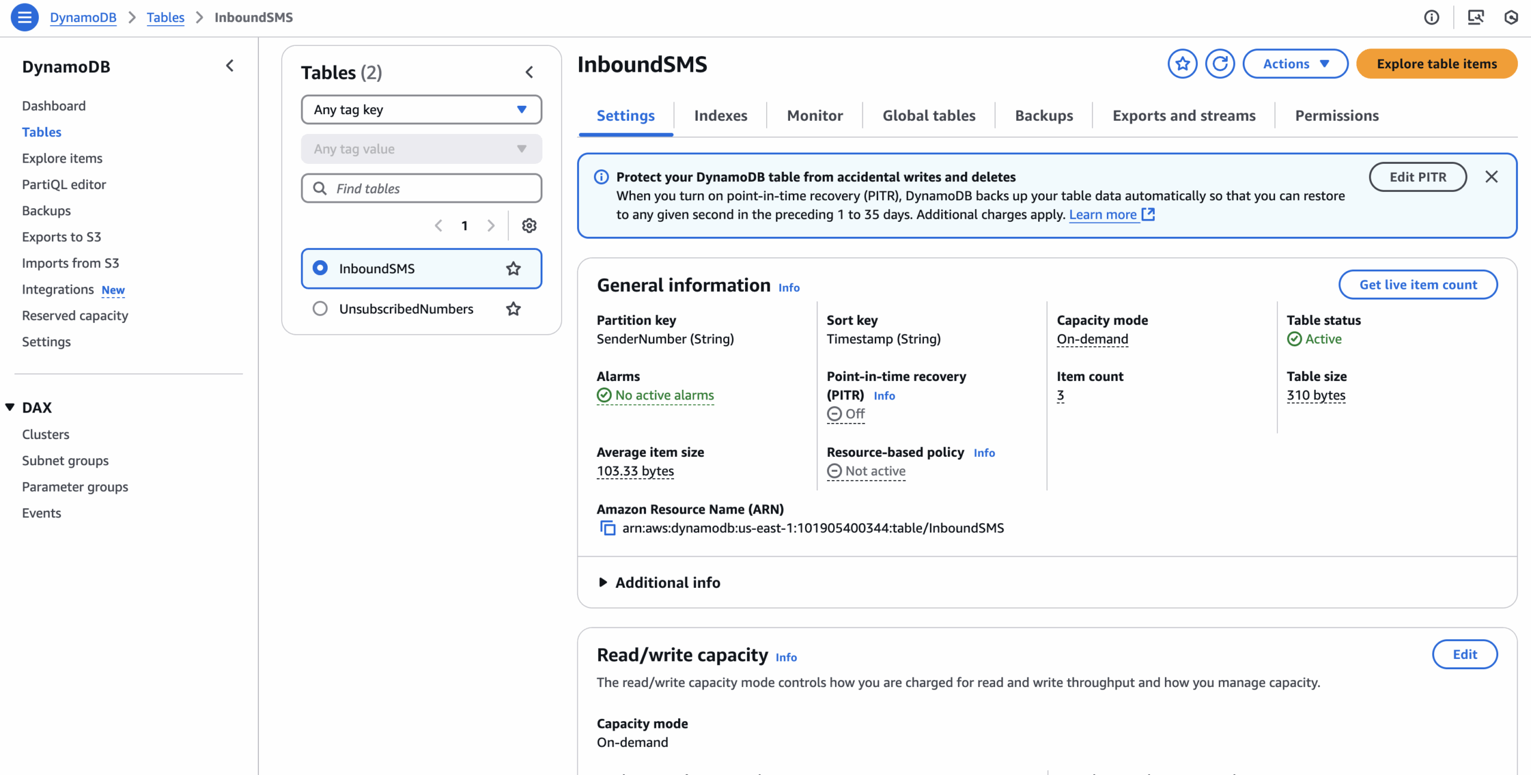The image size is (1531, 775).
Task: Open the Actions dropdown menu
Action: pyautogui.click(x=1295, y=64)
